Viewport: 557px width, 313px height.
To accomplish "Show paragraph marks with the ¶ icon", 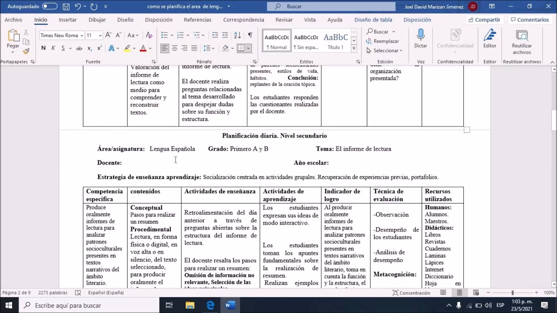I will click(x=249, y=35).
